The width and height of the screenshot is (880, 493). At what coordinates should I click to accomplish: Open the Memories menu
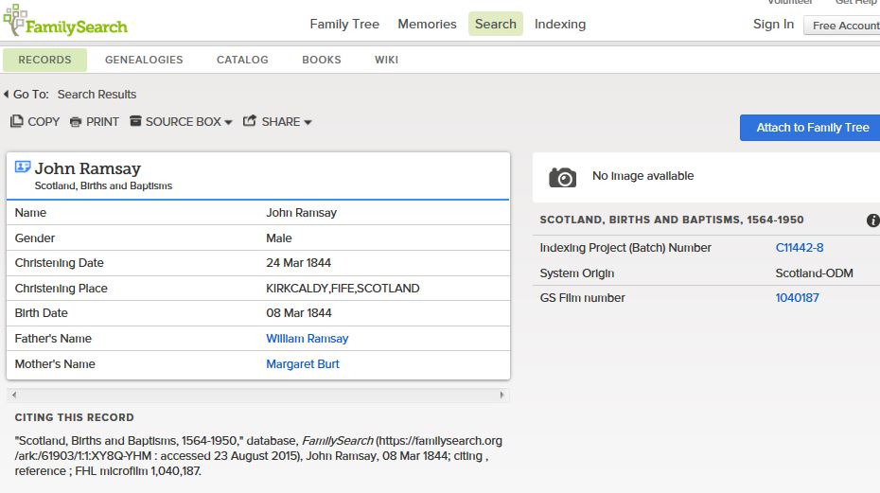pos(427,24)
